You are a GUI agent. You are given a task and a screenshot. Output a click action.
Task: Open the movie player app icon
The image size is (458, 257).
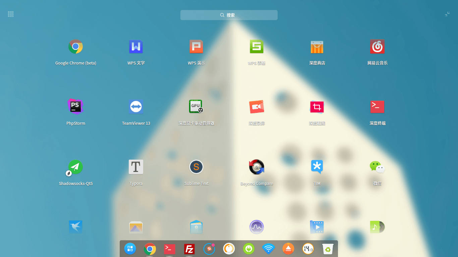(317, 228)
